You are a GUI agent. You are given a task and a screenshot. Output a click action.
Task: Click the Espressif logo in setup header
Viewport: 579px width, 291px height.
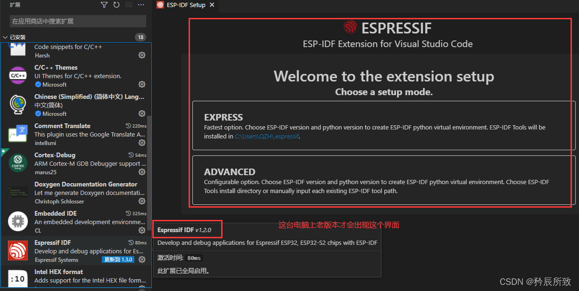pos(350,27)
